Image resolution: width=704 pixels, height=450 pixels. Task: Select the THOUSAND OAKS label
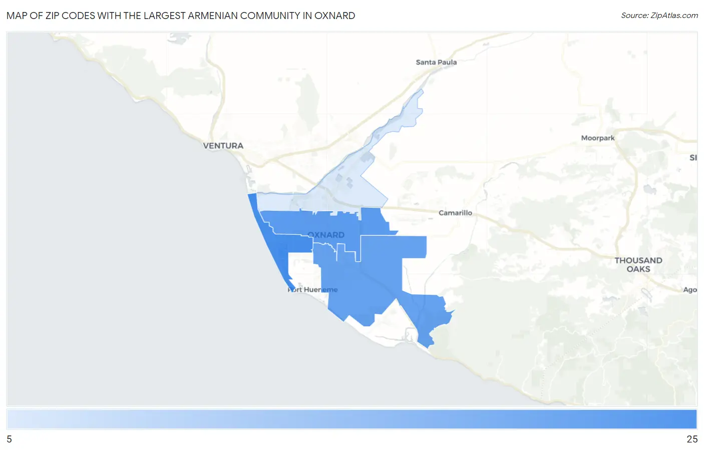pyautogui.click(x=638, y=265)
